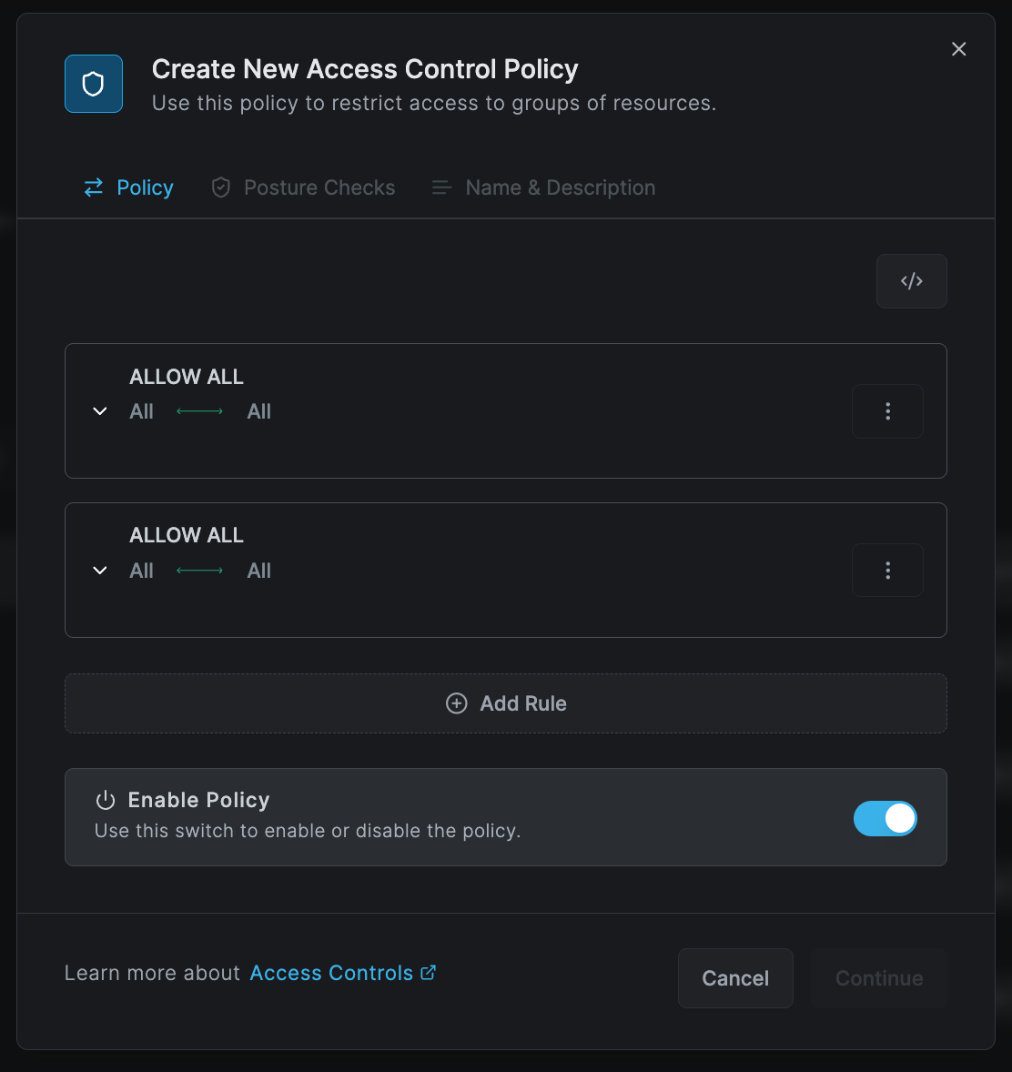
Task: Open the three-dot menu for the first rule
Action: pyautogui.click(x=887, y=411)
